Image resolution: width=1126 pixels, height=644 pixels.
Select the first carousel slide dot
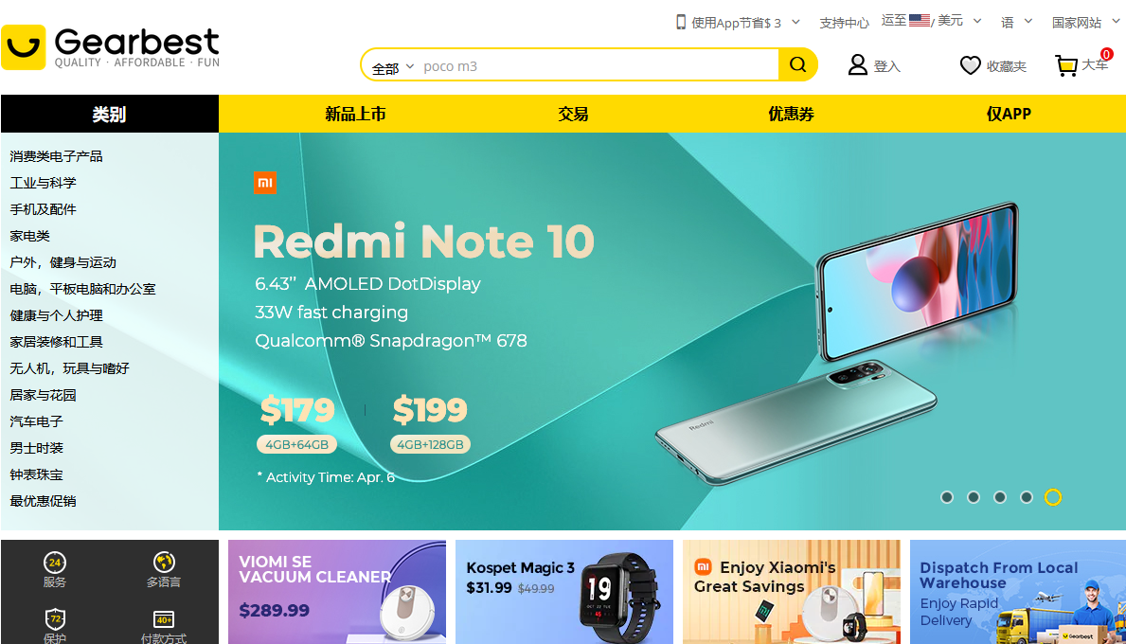pos(947,497)
